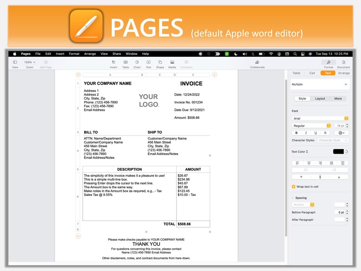Image resolution: width=361 pixels, height=271 pixels.
Task: Click the After Paragraph value field
Action: click(x=340, y=220)
